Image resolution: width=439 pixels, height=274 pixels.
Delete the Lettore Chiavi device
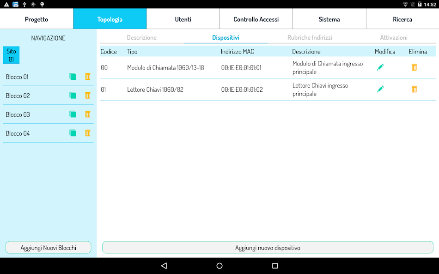coord(414,89)
